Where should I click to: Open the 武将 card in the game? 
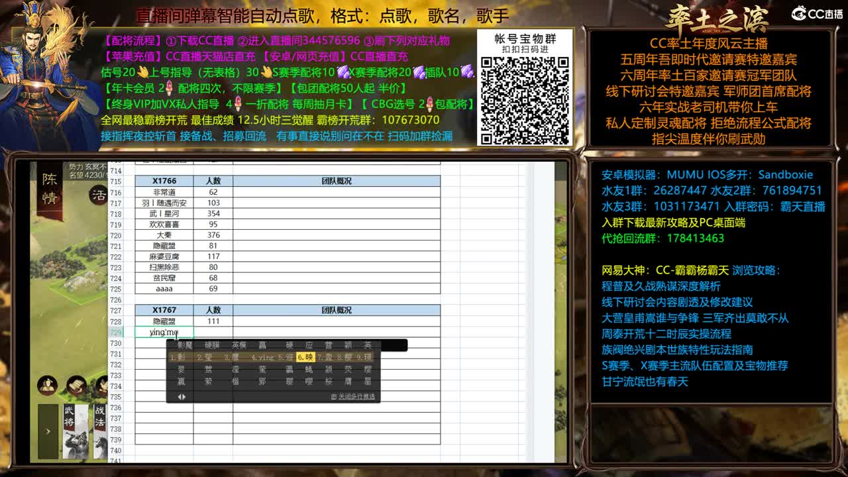[75, 431]
